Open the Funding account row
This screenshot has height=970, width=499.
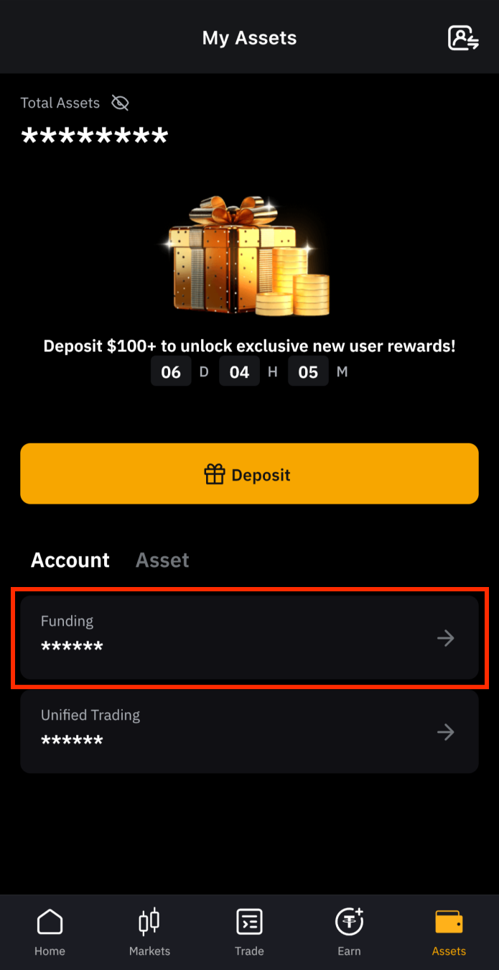click(x=249, y=637)
